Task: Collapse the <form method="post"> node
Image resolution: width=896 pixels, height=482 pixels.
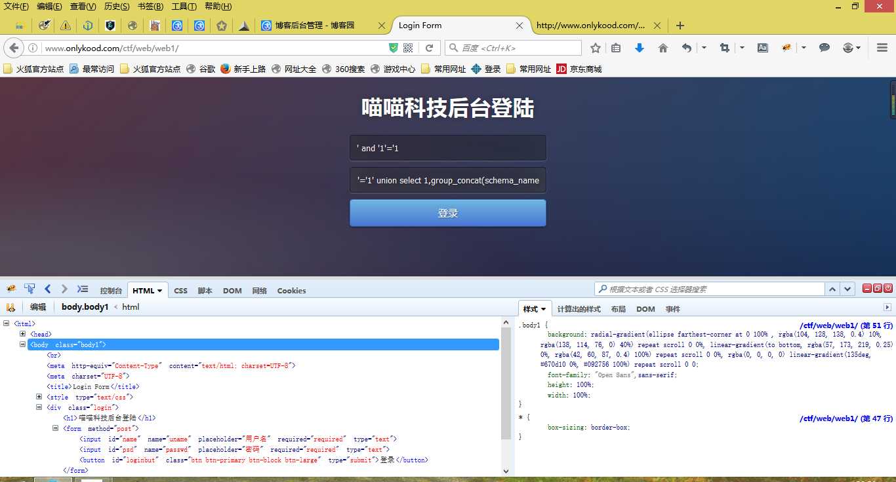Action: click(x=55, y=428)
